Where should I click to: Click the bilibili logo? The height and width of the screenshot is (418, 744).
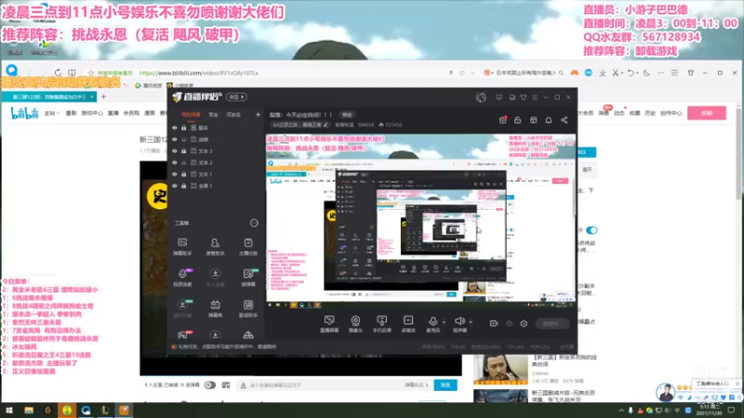point(25,113)
